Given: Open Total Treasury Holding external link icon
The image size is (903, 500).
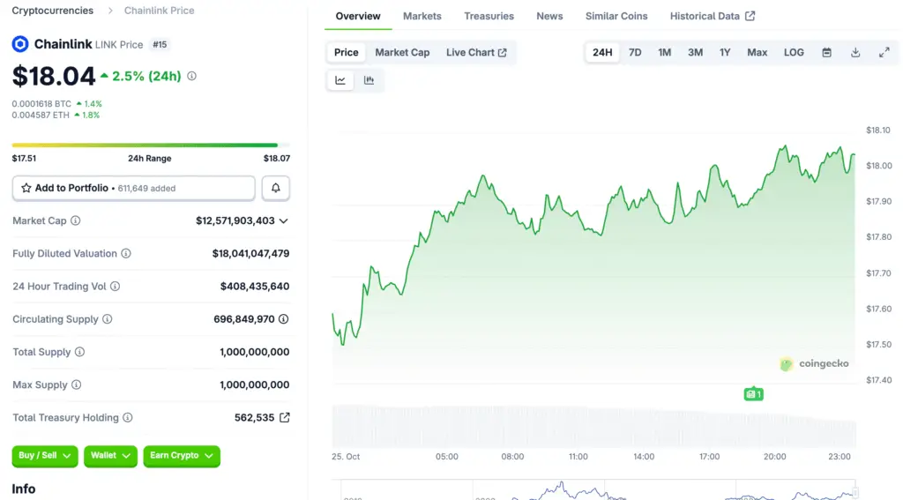Looking at the screenshot, I should (284, 418).
